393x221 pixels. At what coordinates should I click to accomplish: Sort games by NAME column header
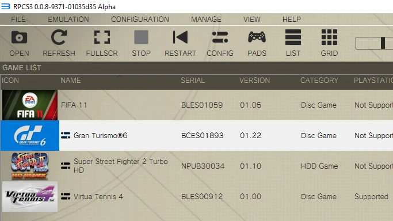coord(70,81)
